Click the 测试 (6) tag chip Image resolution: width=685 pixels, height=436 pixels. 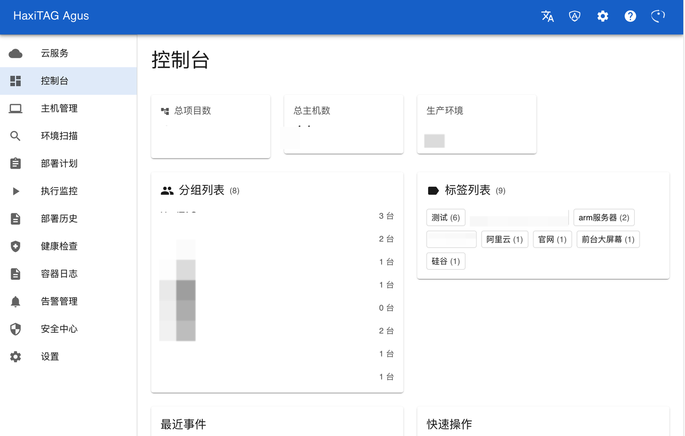tap(446, 217)
